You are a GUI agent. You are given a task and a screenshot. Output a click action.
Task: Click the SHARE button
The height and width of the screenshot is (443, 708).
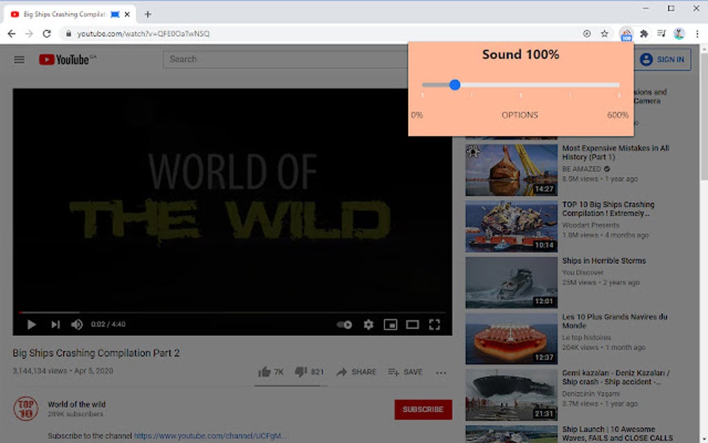356,371
